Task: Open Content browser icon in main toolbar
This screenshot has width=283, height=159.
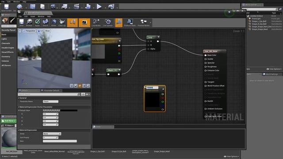Action: pyautogui.click(x=33, y=7)
